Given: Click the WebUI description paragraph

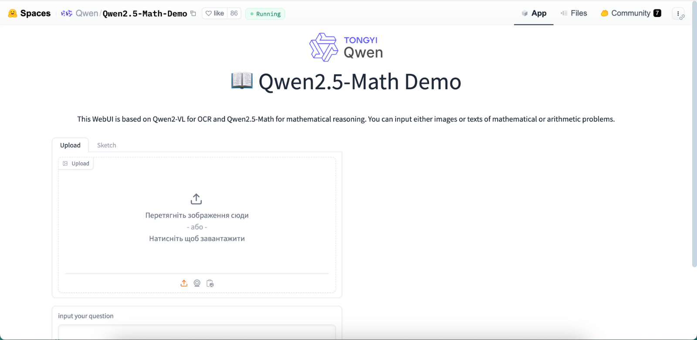Looking at the screenshot, I should [346, 119].
